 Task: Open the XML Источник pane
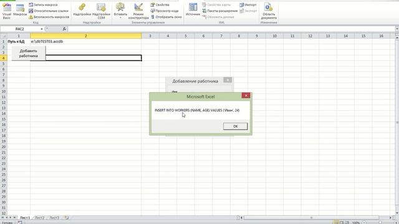click(x=193, y=10)
